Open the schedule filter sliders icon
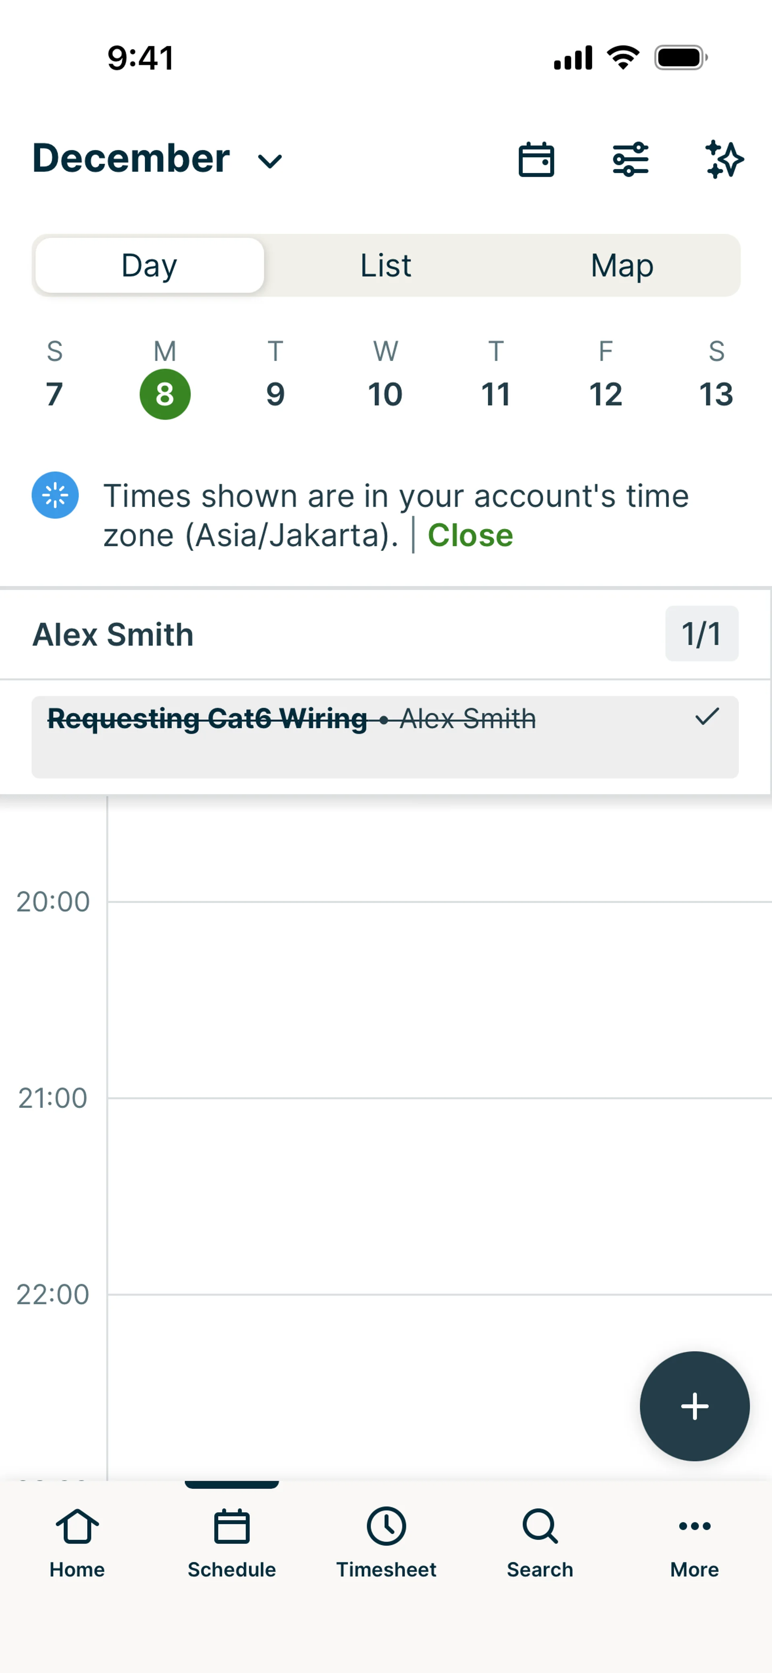The height and width of the screenshot is (1673, 772). 630,160
